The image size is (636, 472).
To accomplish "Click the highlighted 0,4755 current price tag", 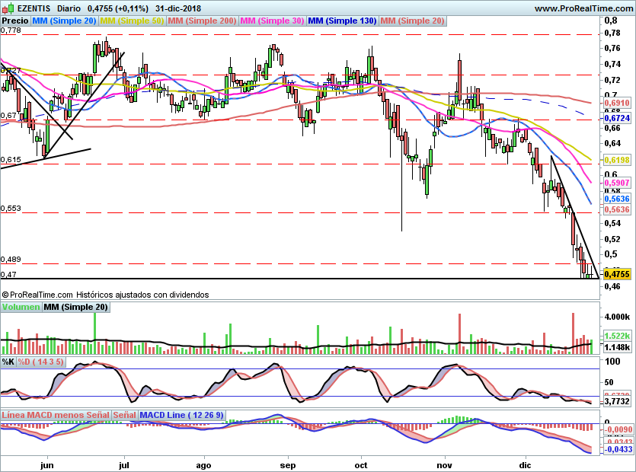I will [x=617, y=274].
